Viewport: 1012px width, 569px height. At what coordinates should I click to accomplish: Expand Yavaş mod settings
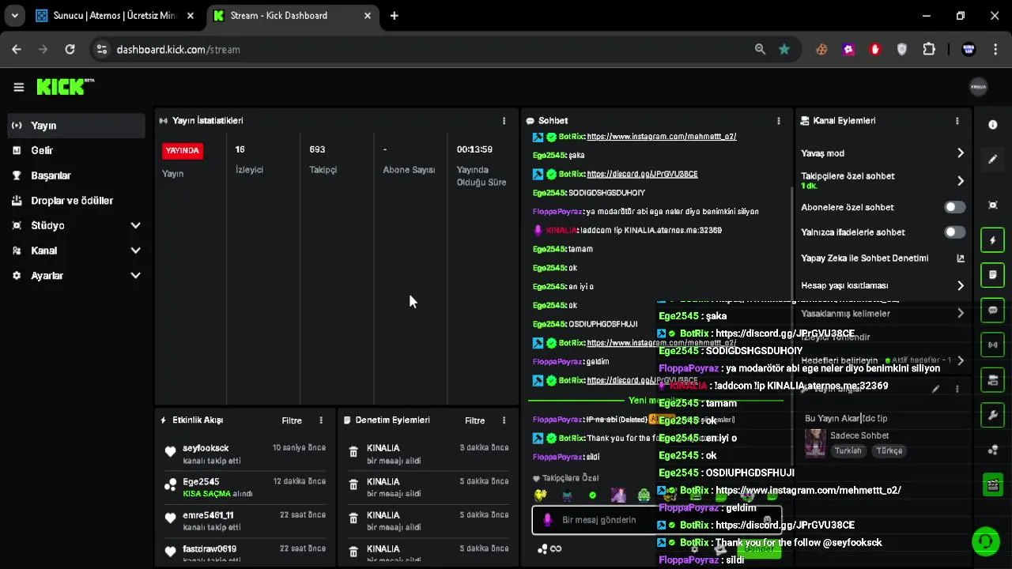(x=882, y=153)
